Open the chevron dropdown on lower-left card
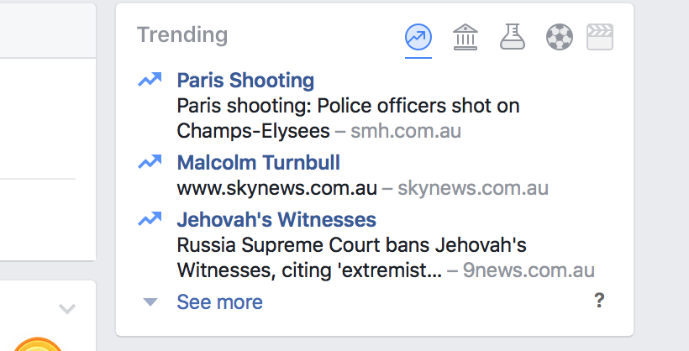This screenshot has width=689, height=351. [67, 310]
